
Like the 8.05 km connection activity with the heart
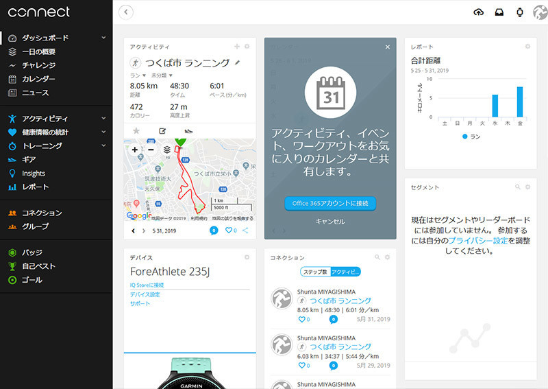(x=301, y=319)
